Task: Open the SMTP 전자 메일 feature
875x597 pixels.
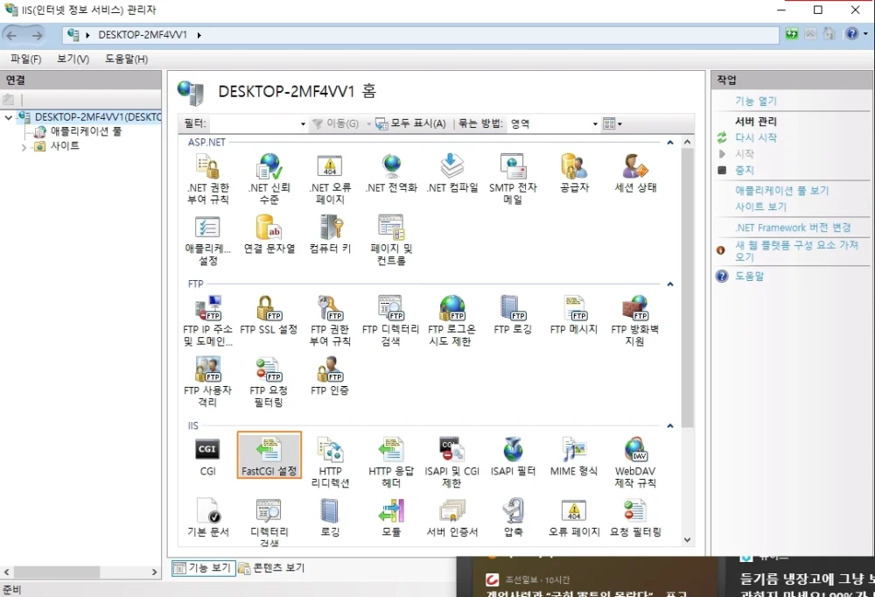Action: [513, 179]
